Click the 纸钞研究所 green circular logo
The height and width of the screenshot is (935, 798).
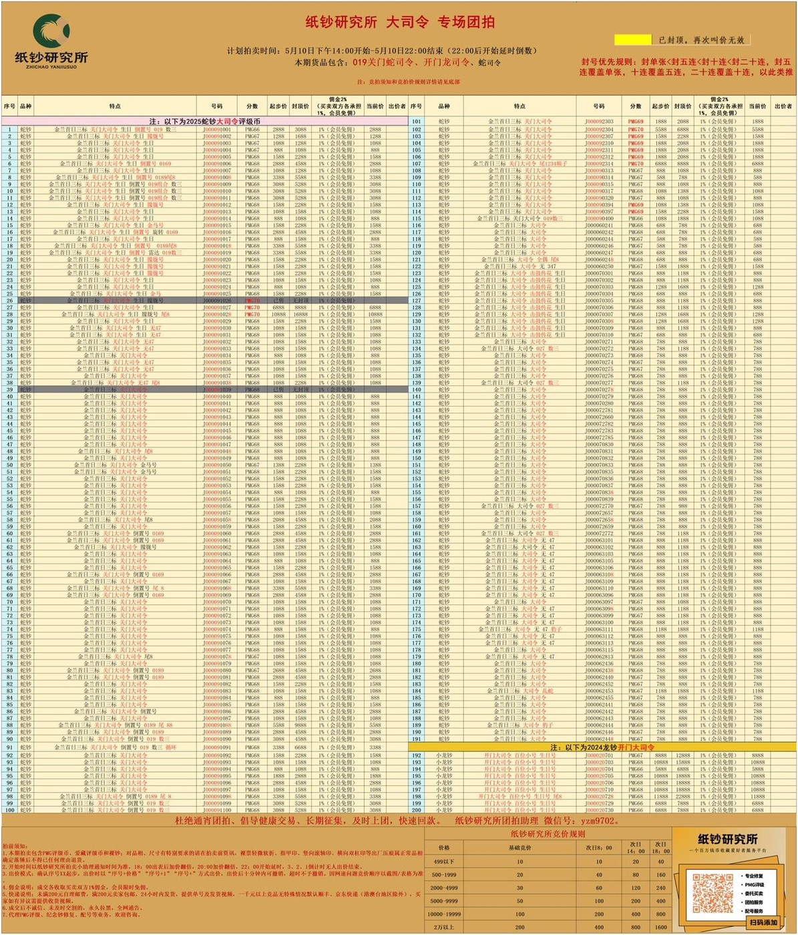(x=51, y=31)
